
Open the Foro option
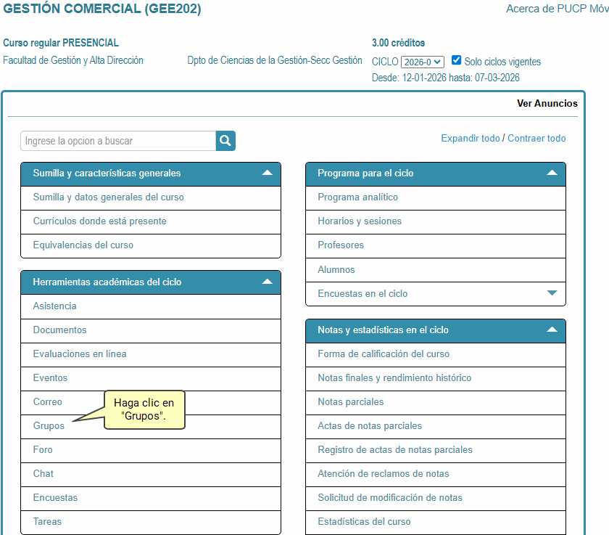tap(43, 450)
